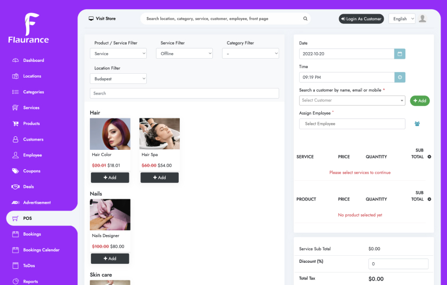Viewport: 447px width, 285px height.
Task: Click the Reports chart icon
Action: point(15,281)
